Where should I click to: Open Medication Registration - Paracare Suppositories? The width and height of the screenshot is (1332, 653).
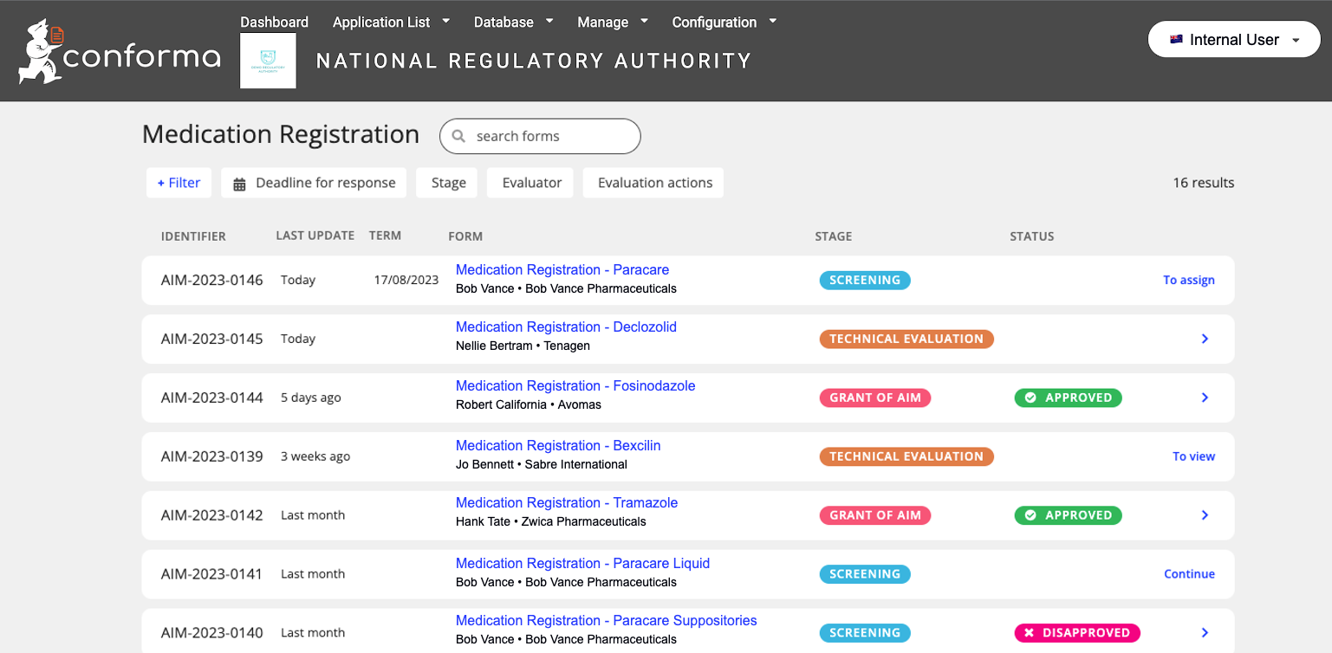coord(607,620)
